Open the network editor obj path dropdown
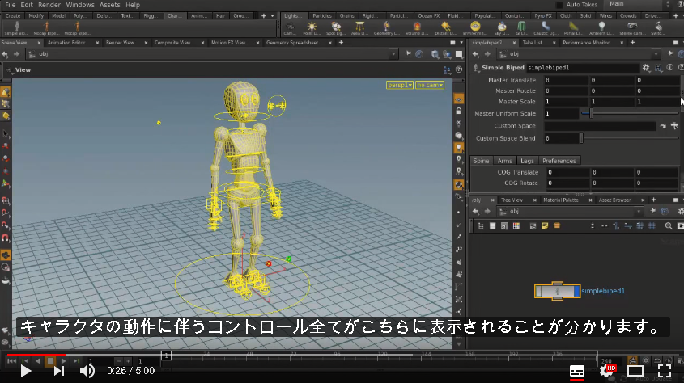Viewport: 684px width, 383px height. pyautogui.click(x=639, y=211)
